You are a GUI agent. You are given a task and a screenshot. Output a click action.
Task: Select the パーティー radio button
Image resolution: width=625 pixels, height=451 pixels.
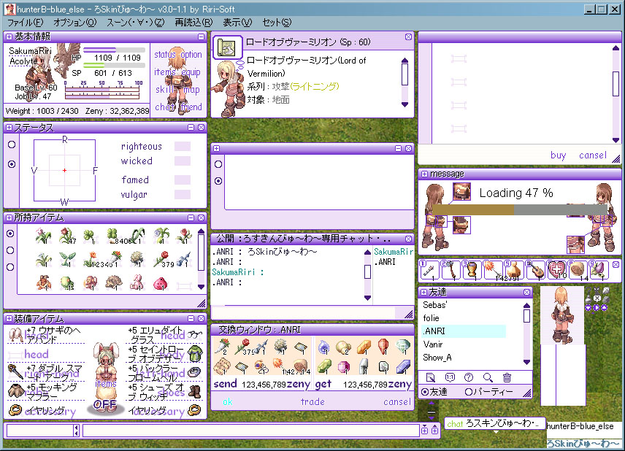click(x=468, y=392)
